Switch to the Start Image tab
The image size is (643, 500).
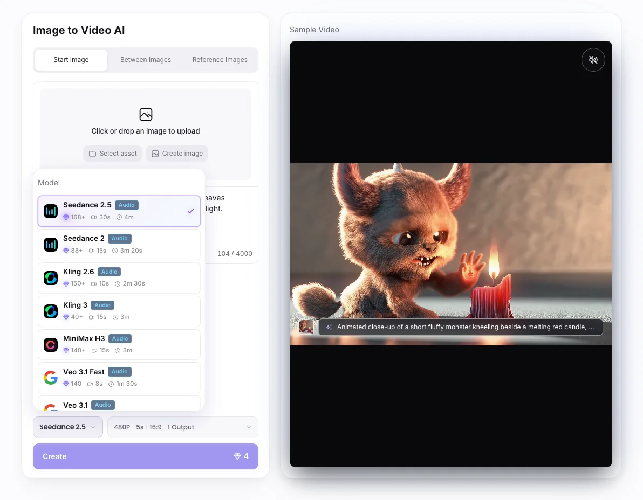pos(71,60)
